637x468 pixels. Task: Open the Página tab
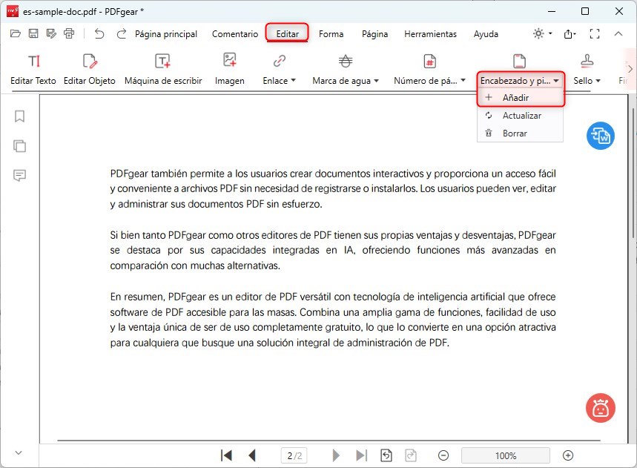tap(374, 34)
